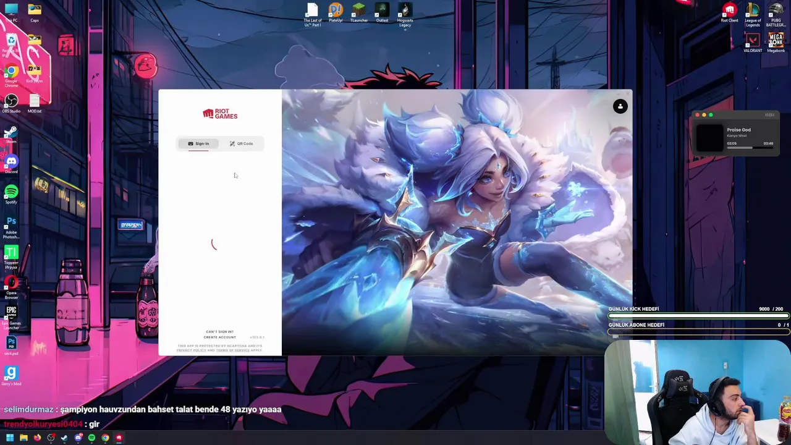
Task: Click the Praise God album art thumbnail
Action: pyautogui.click(x=709, y=137)
